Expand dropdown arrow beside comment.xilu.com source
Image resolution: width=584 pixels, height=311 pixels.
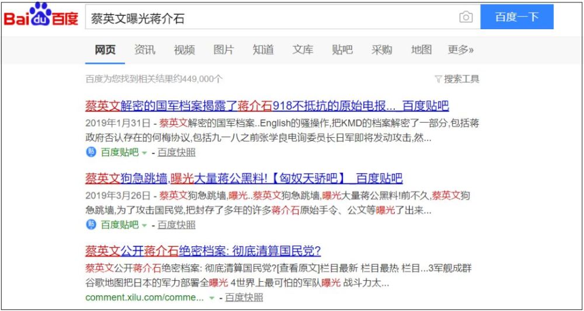212,298
